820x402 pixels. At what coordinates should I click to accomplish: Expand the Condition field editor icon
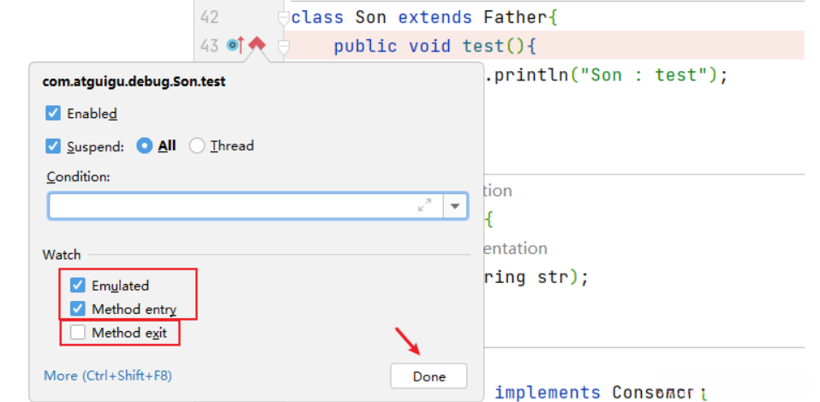point(424,205)
